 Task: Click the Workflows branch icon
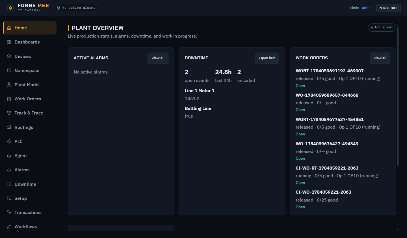pyautogui.click(x=9, y=227)
